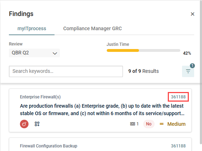The image size is (202, 151).
Task: Open the Enterprise Firewall(s) finding card
Action: (100, 110)
